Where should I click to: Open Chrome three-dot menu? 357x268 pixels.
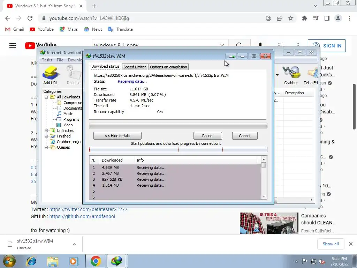click(x=349, y=18)
